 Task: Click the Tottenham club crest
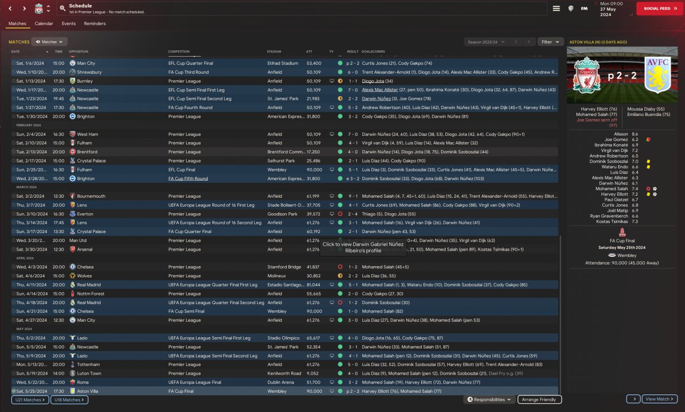point(72,364)
